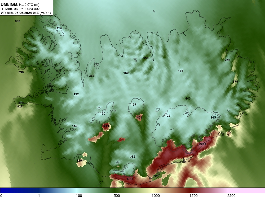Click the 796 value off the west coast

point(21,72)
